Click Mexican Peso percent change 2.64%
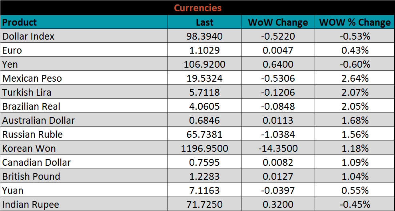395x211 pixels. 355,78
